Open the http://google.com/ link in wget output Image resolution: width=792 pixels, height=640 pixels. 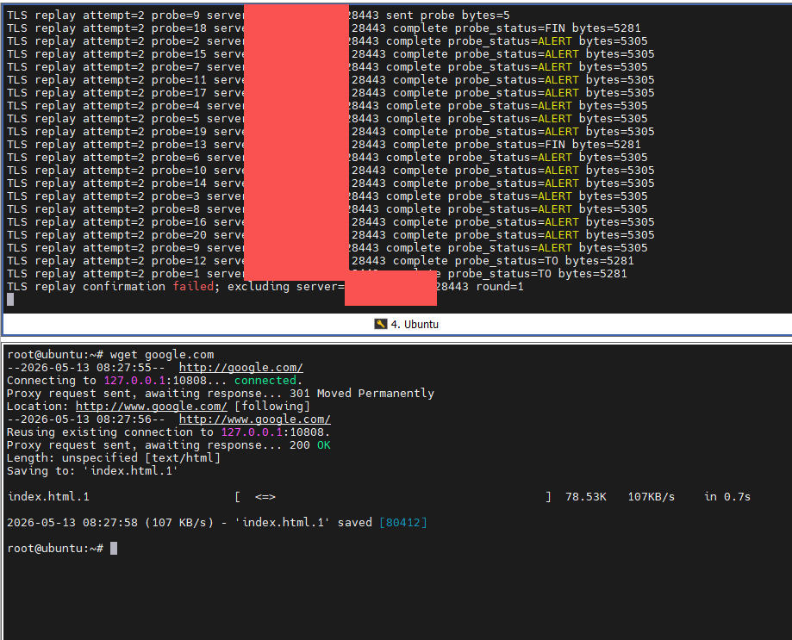pyautogui.click(x=241, y=368)
